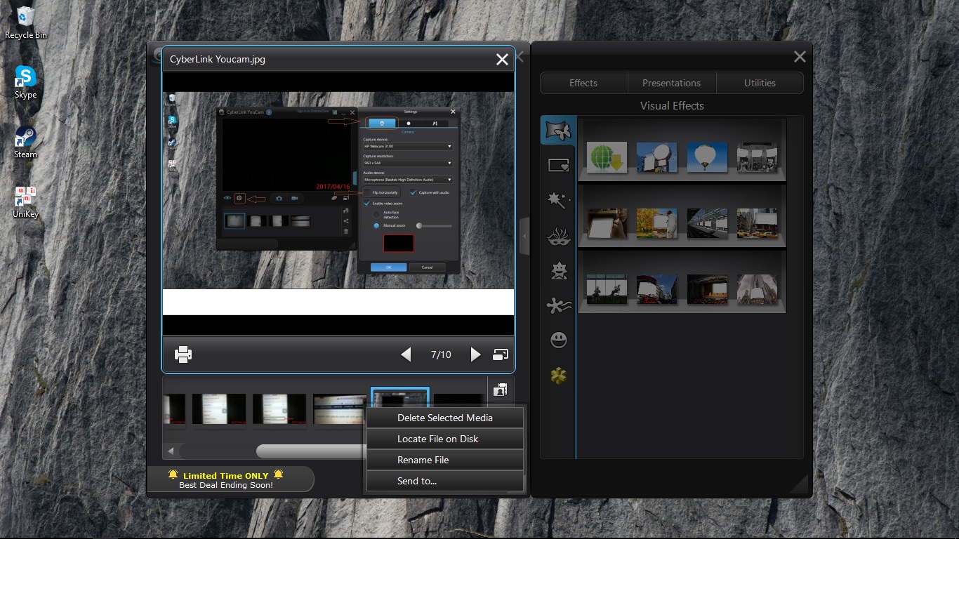The image size is (959, 610).
Task: Click the left arrow of the thumbnail scrollbar
Action: 171,451
